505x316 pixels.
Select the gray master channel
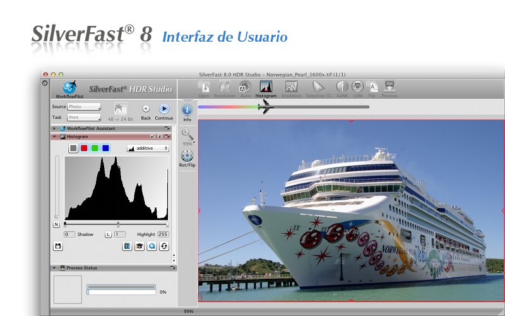click(73, 149)
